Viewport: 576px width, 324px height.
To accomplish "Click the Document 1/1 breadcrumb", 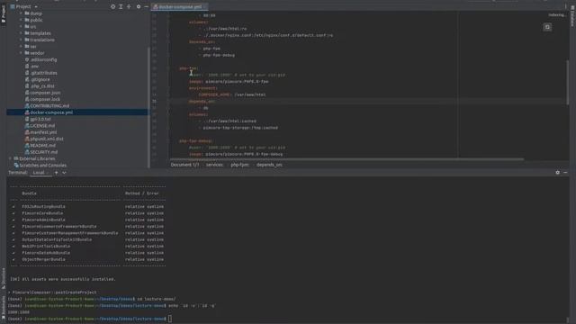I will tap(184, 165).
